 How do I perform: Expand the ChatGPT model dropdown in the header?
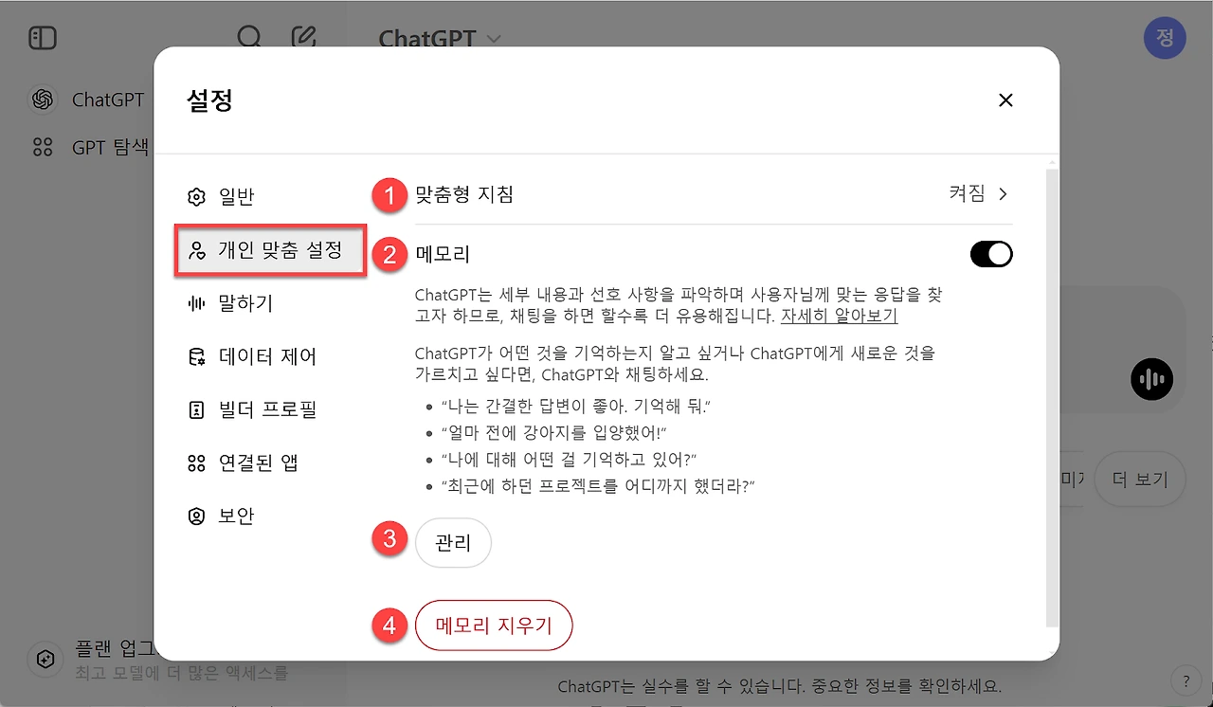point(440,39)
